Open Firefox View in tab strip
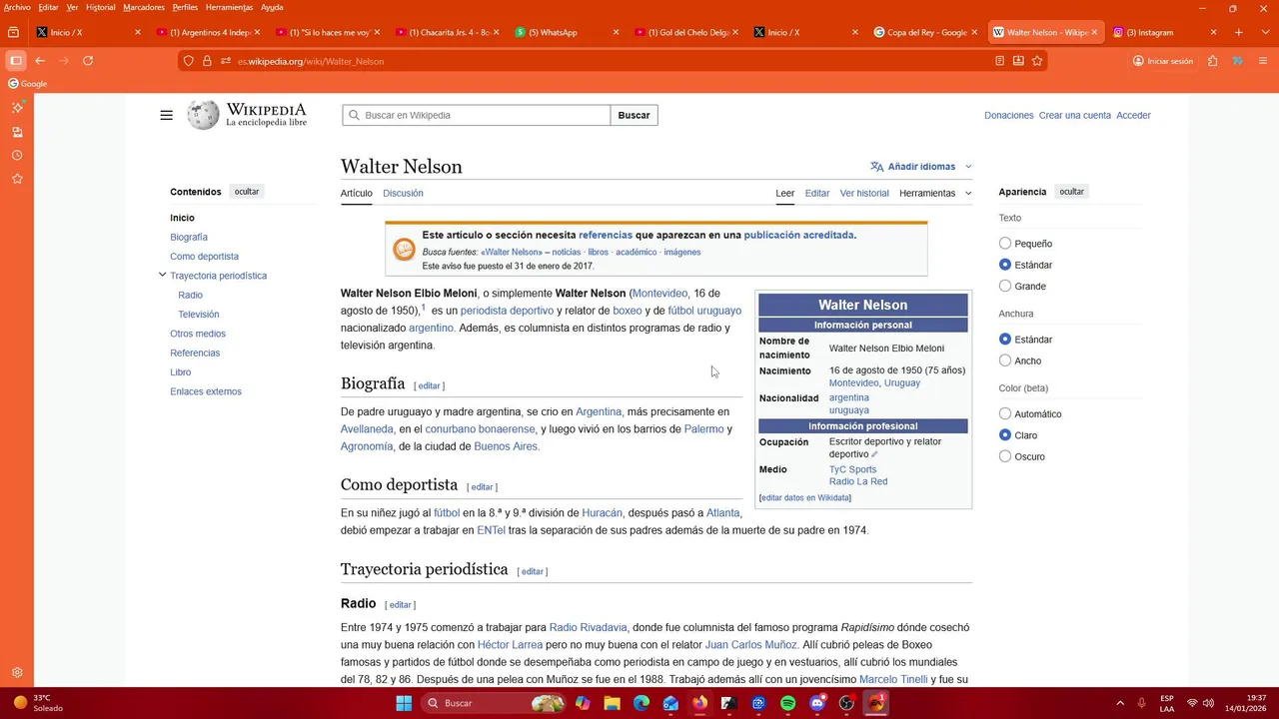 13,32
